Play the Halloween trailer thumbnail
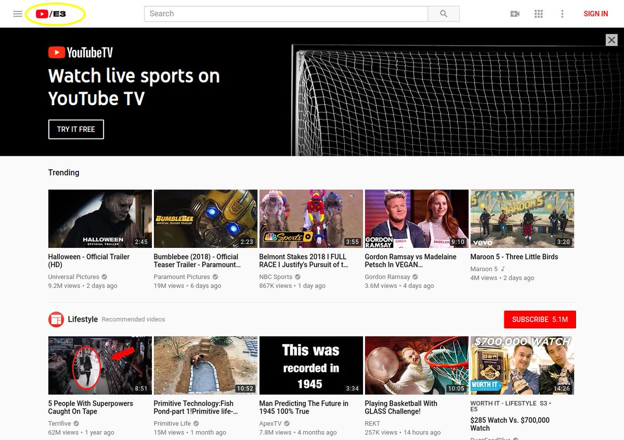The width and height of the screenshot is (624, 440). coord(100,219)
